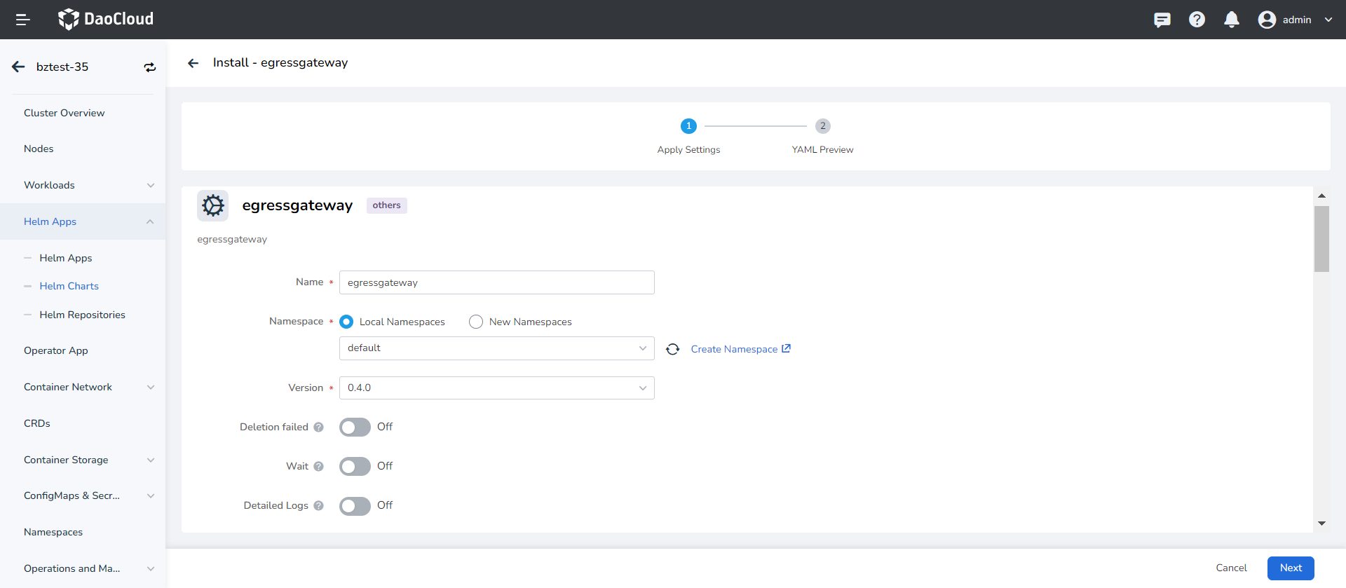Click the Next button

(x=1290, y=568)
